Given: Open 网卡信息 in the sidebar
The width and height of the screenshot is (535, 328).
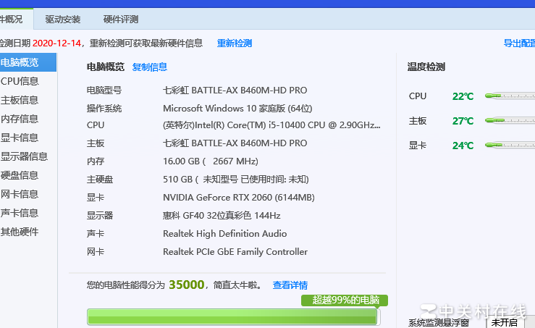Looking at the screenshot, I should click(x=20, y=195).
